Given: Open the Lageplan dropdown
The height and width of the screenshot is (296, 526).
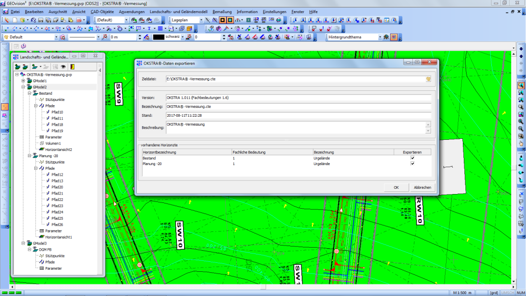Looking at the screenshot, I should point(201,20).
